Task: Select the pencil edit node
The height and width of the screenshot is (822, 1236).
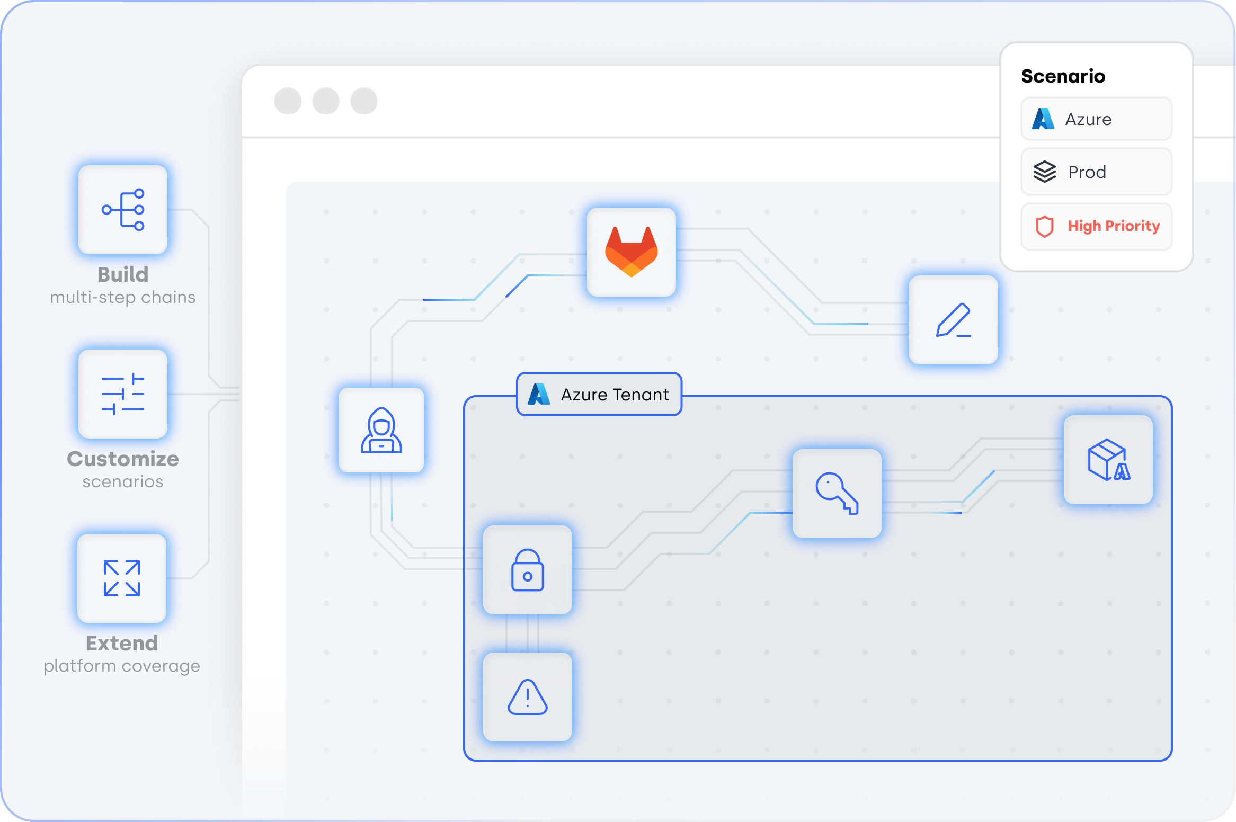Action: pyautogui.click(x=954, y=320)
